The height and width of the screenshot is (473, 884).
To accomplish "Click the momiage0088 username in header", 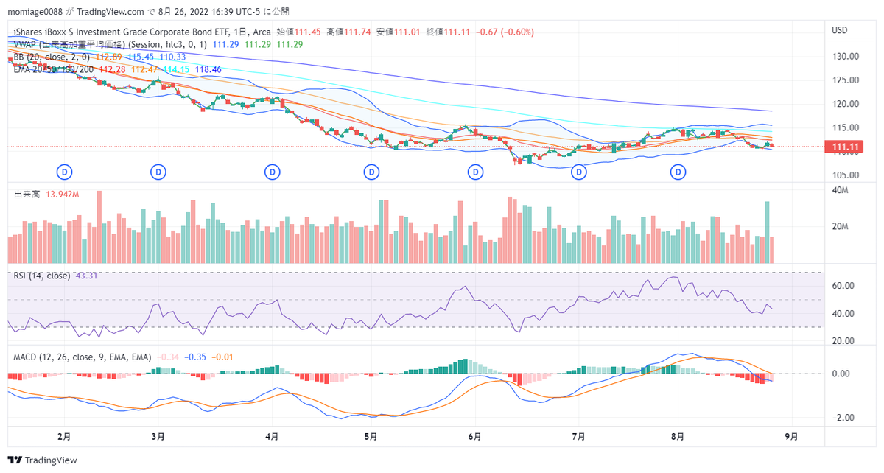I will [x=35, y=12].
